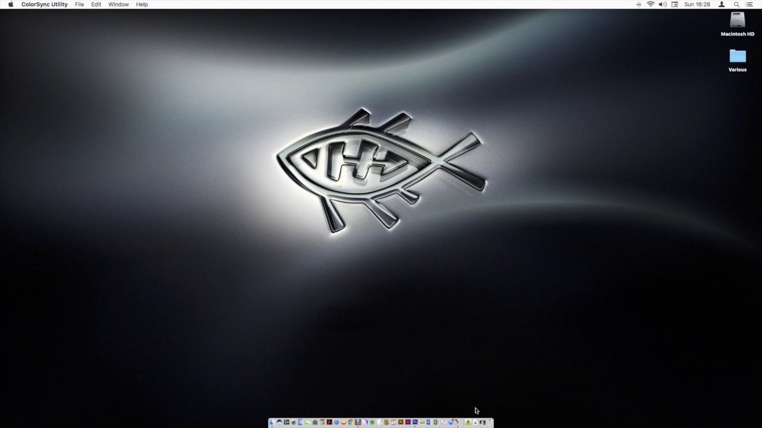Click the volume speaker icon
Image resolution: width=762 pixels, height=428 pixels.
[663, 4]
